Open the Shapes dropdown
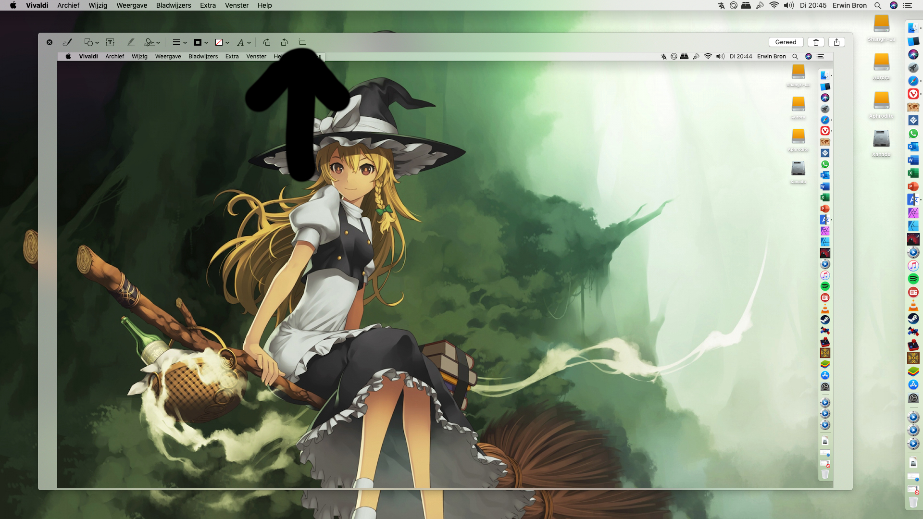Screen dimensions: 923x519 [91, 42]
